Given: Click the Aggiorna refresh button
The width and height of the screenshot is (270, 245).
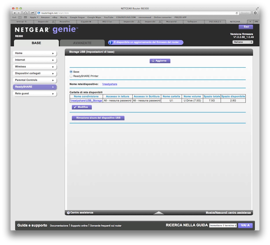Looking at the screenshot, I should point(160,61).
